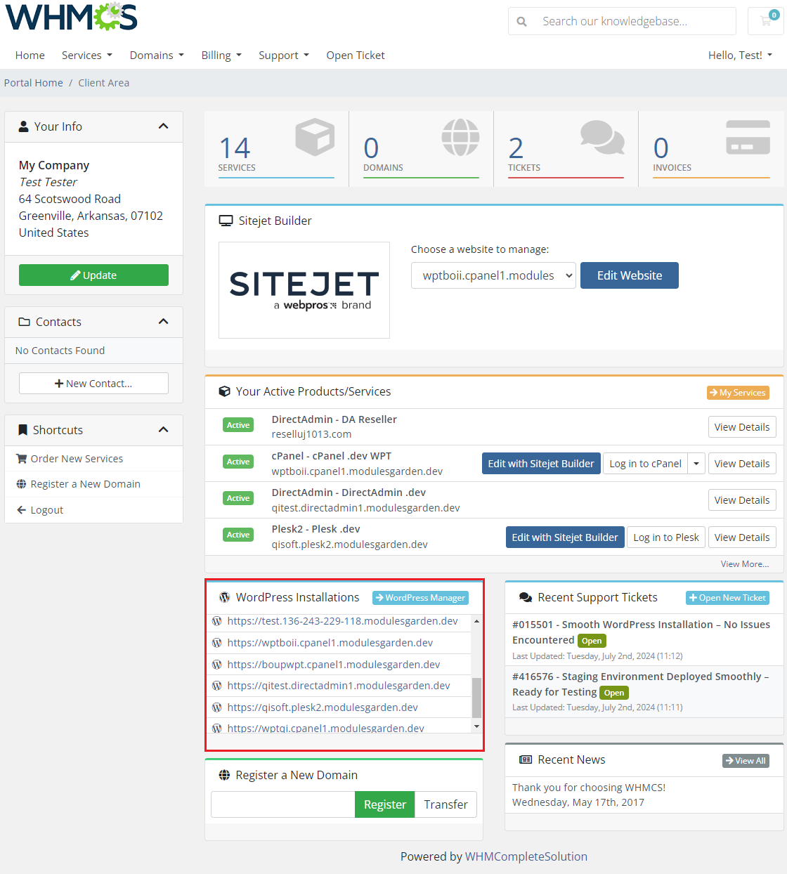The width and height of the screenshot is (787, 874).
Task: Click the Recent News newspaper icon
Action: (526, 759)
